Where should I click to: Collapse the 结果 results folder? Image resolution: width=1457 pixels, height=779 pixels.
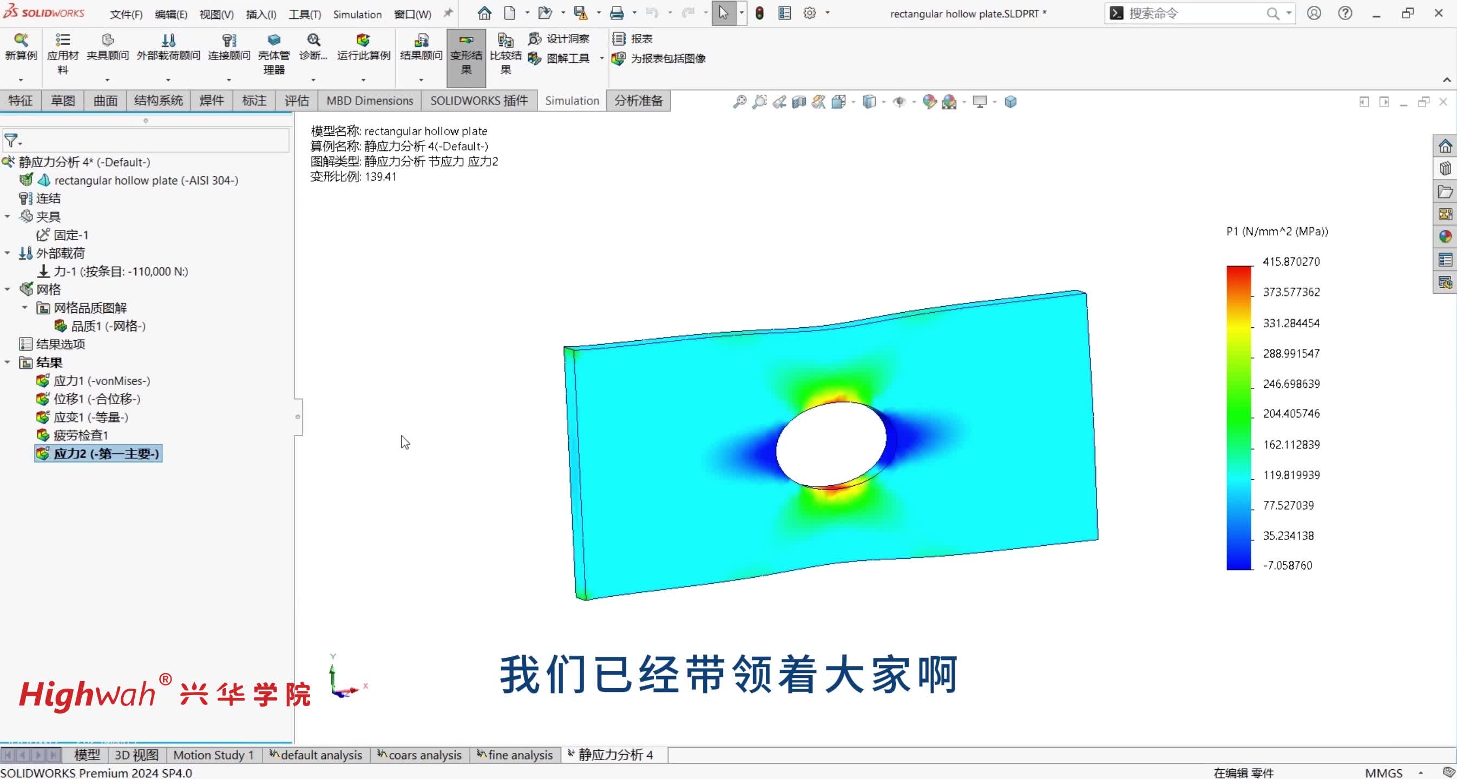tap(8, 362)
